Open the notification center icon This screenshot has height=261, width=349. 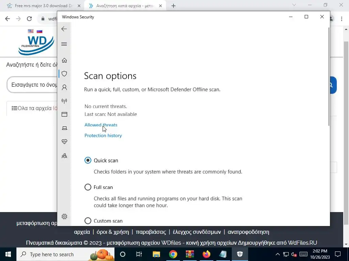click(338, 254)
